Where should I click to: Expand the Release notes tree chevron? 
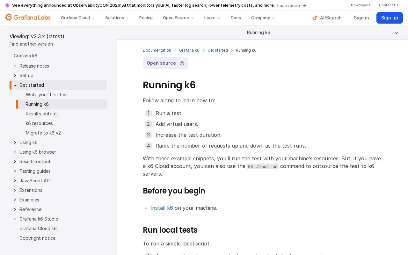[x=15, y=66]
